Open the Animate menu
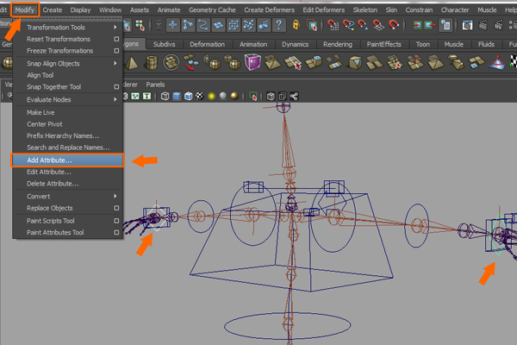Viewport: 517px width, 345px height. [x=169, y=9]
